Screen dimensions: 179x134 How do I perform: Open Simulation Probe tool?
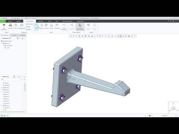[x=88, y=27]
